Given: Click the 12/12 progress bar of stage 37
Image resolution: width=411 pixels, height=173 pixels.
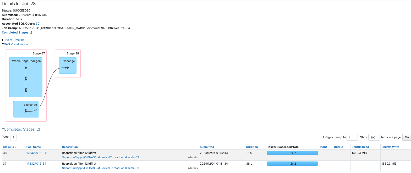Looking at the screenshot, I should pyautogui.click(x=292, y=164).
